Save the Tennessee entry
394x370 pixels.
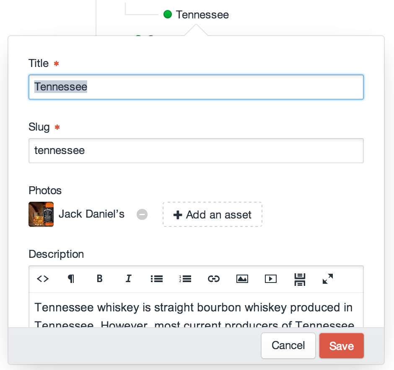click(341, 346)
